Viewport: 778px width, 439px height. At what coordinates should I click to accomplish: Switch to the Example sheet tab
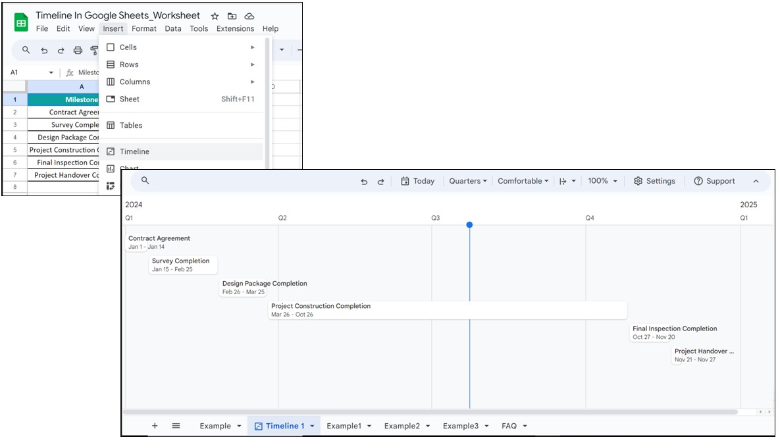(x=215, y=426)
